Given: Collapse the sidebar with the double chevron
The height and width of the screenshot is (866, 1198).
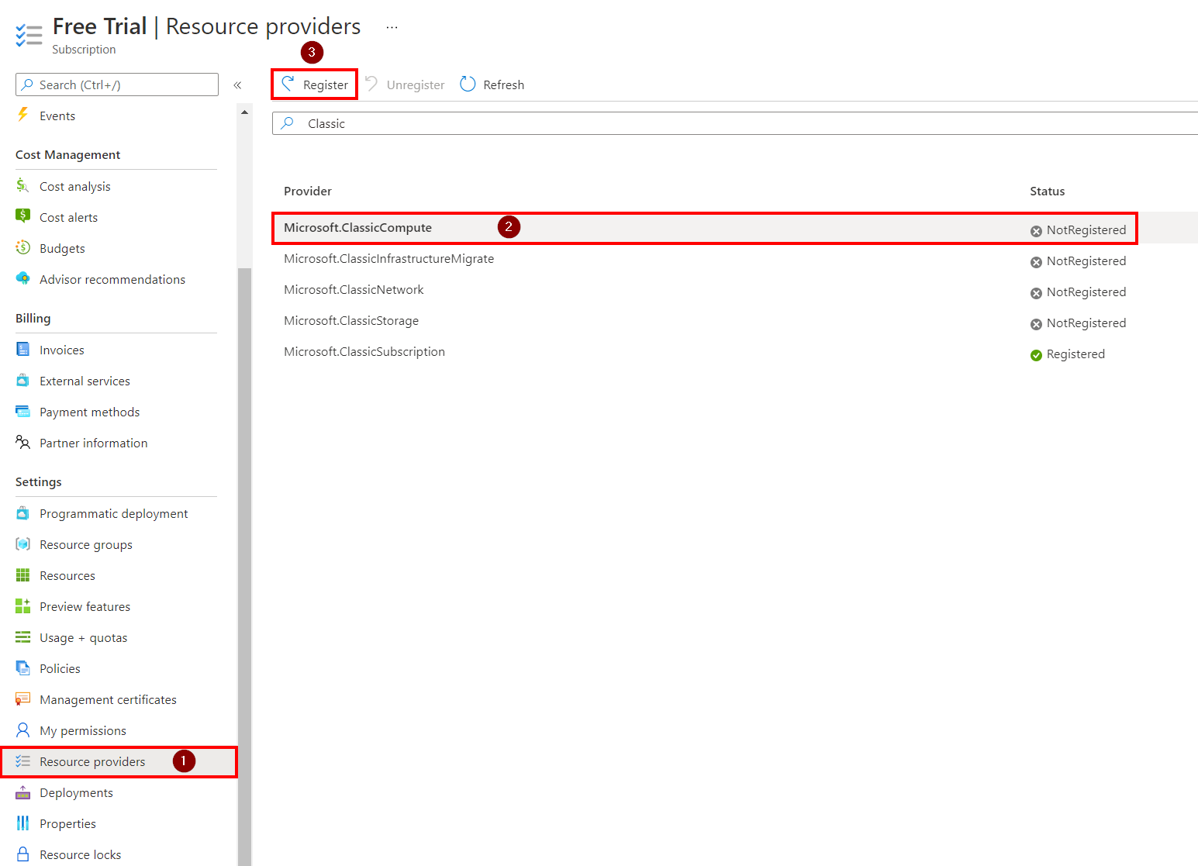Looking at the screenshot, I should pyautogui.click(x=237, y=85).
